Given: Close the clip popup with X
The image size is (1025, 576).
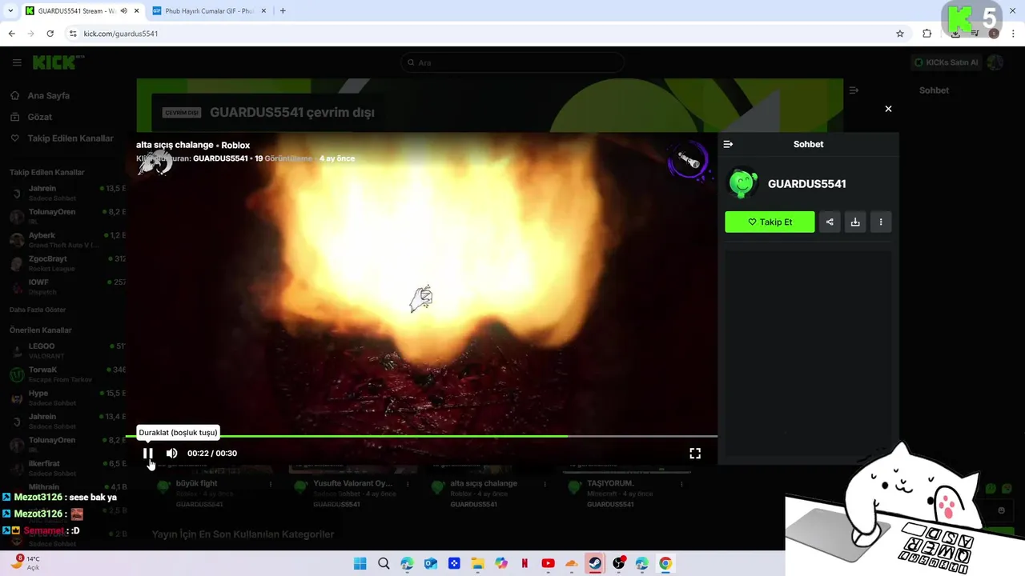Looking at the screenshot, I should (x=888, y=109).
